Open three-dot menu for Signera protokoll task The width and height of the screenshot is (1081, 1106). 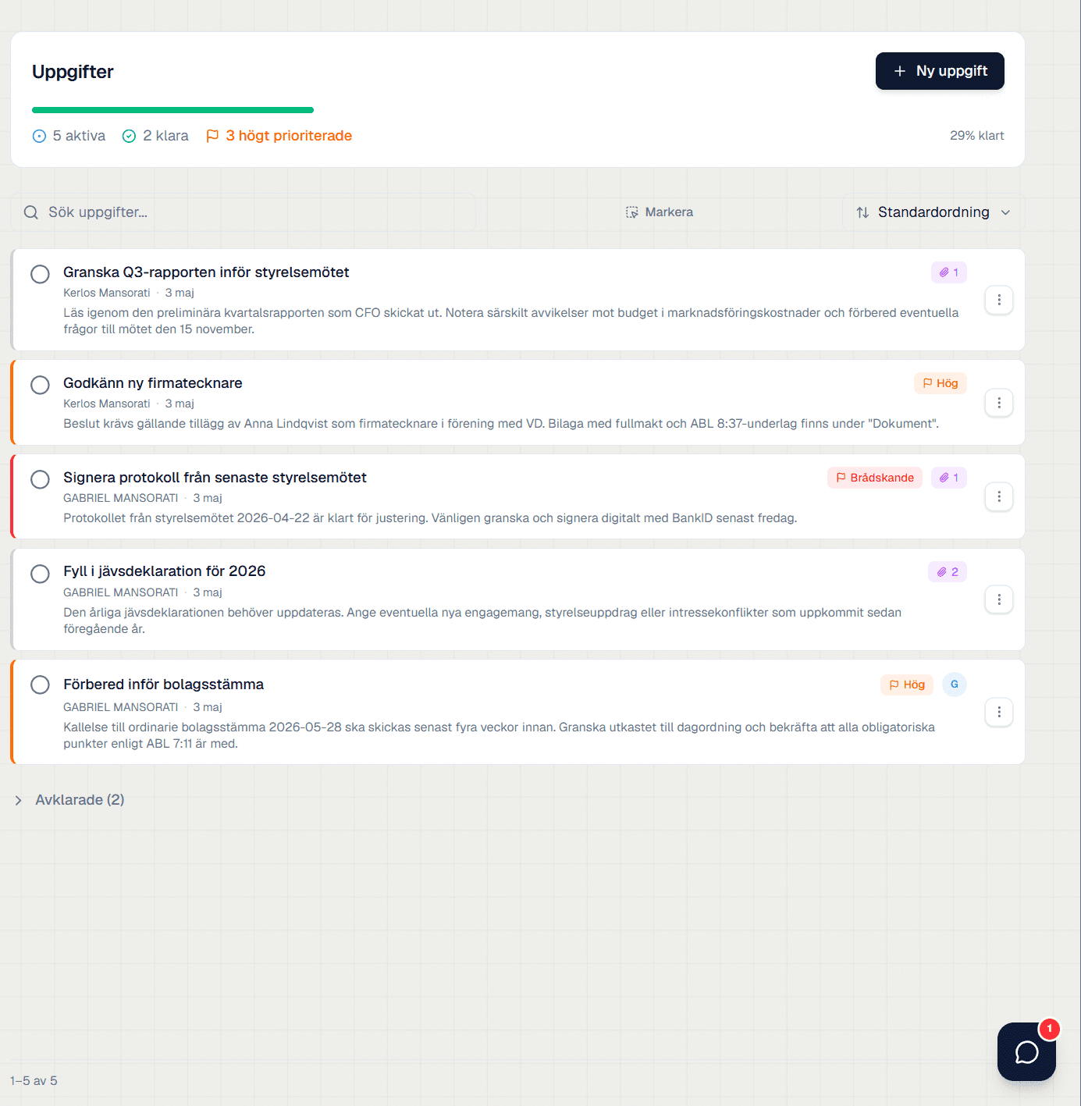tap(999, 496)
